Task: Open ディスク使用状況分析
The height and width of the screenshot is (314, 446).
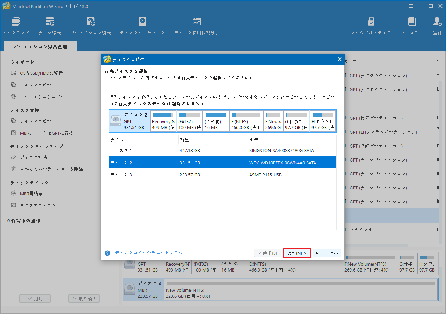Action: point(196,24)
